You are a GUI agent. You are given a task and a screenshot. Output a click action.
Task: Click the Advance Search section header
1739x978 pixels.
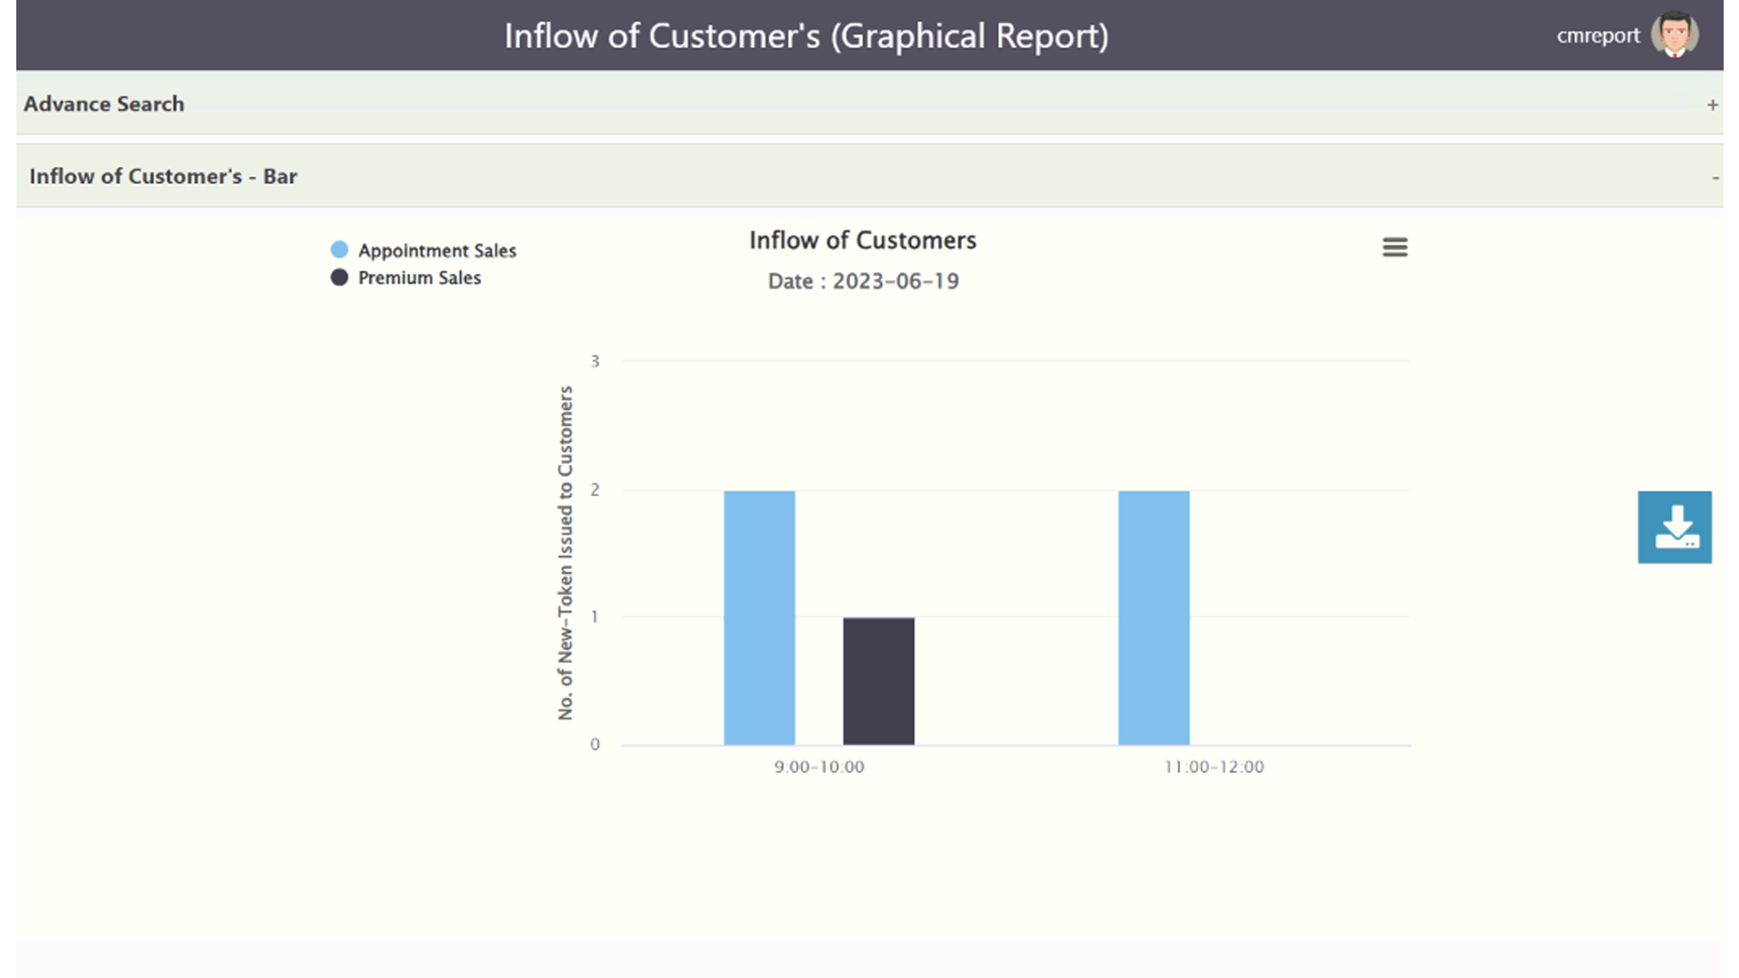click(104, 104)
